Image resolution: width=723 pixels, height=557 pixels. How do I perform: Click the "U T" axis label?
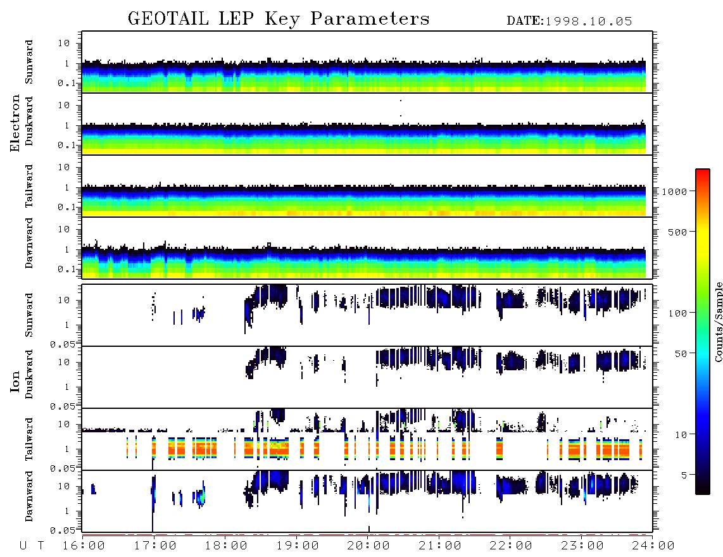[x=32, y=546]
